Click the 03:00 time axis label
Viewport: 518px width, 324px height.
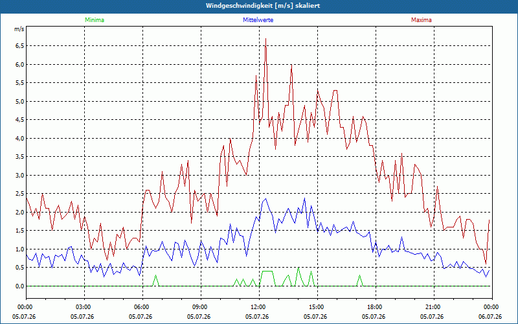point(84,307)
